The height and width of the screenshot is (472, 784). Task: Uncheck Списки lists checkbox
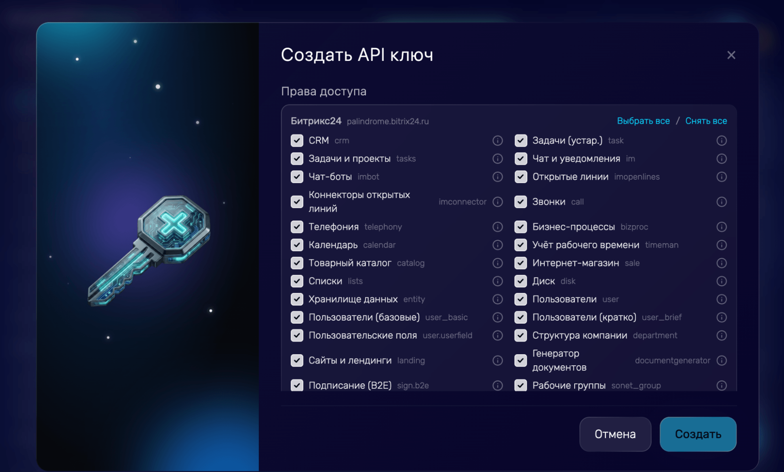tap(297, 281)
